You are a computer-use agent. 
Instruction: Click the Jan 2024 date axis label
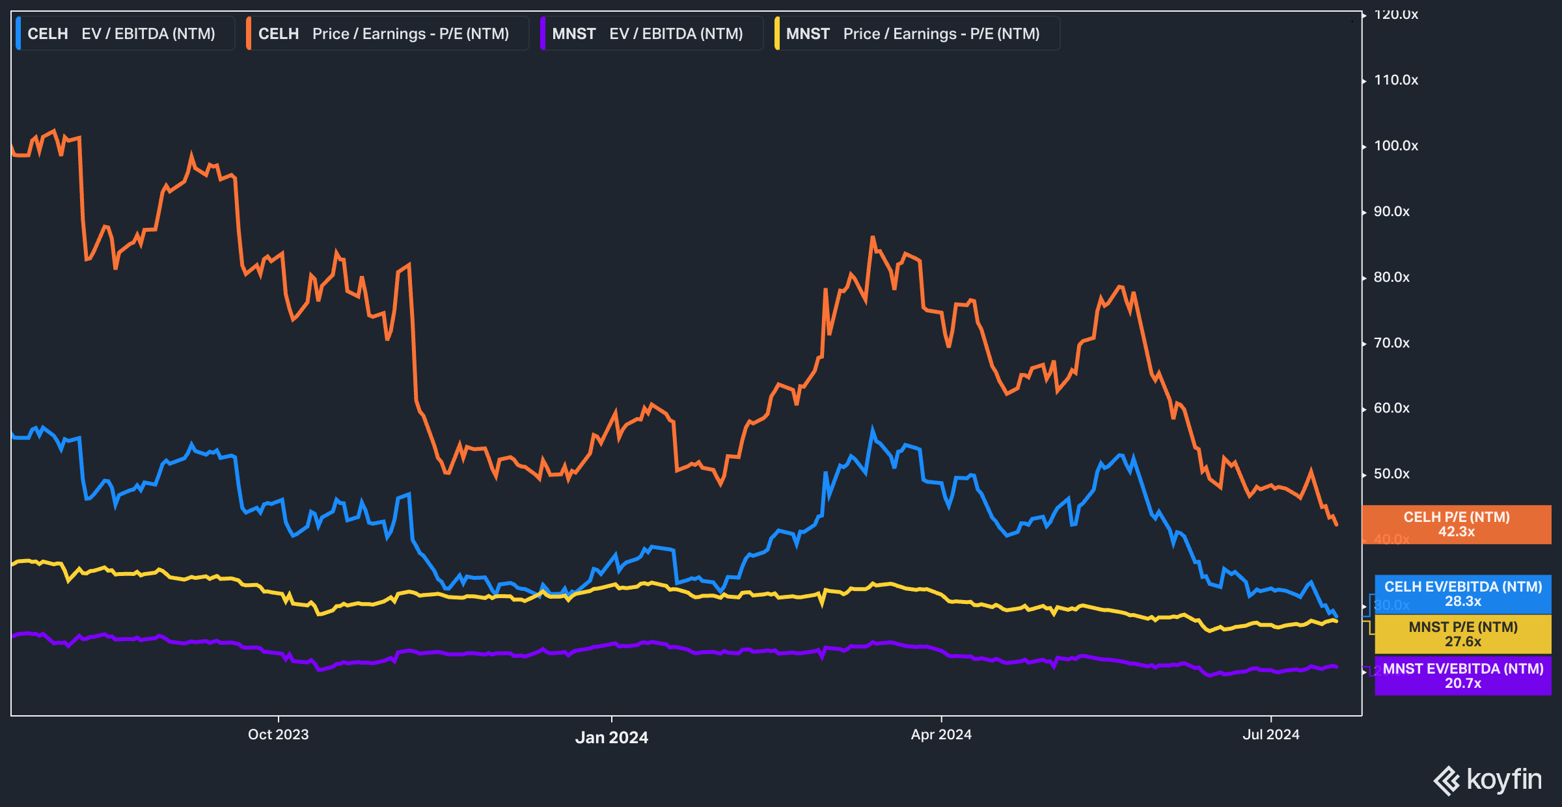[x=612, y=737]
